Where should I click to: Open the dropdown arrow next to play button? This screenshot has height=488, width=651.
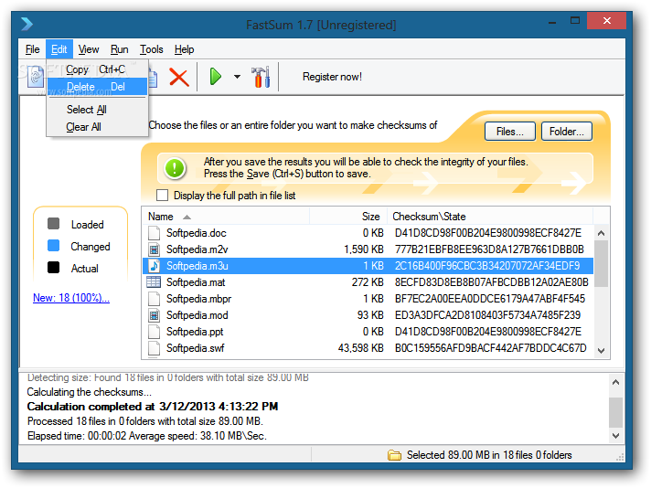pyautogui.click(x=237, y=77)
